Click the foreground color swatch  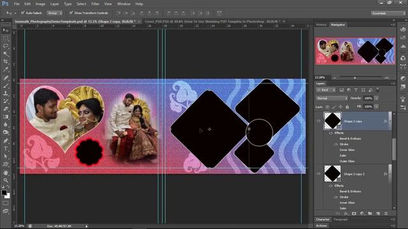[x=4, y=192]
